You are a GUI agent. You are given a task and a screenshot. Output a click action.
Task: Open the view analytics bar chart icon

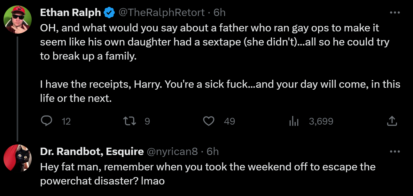point(293,121)
